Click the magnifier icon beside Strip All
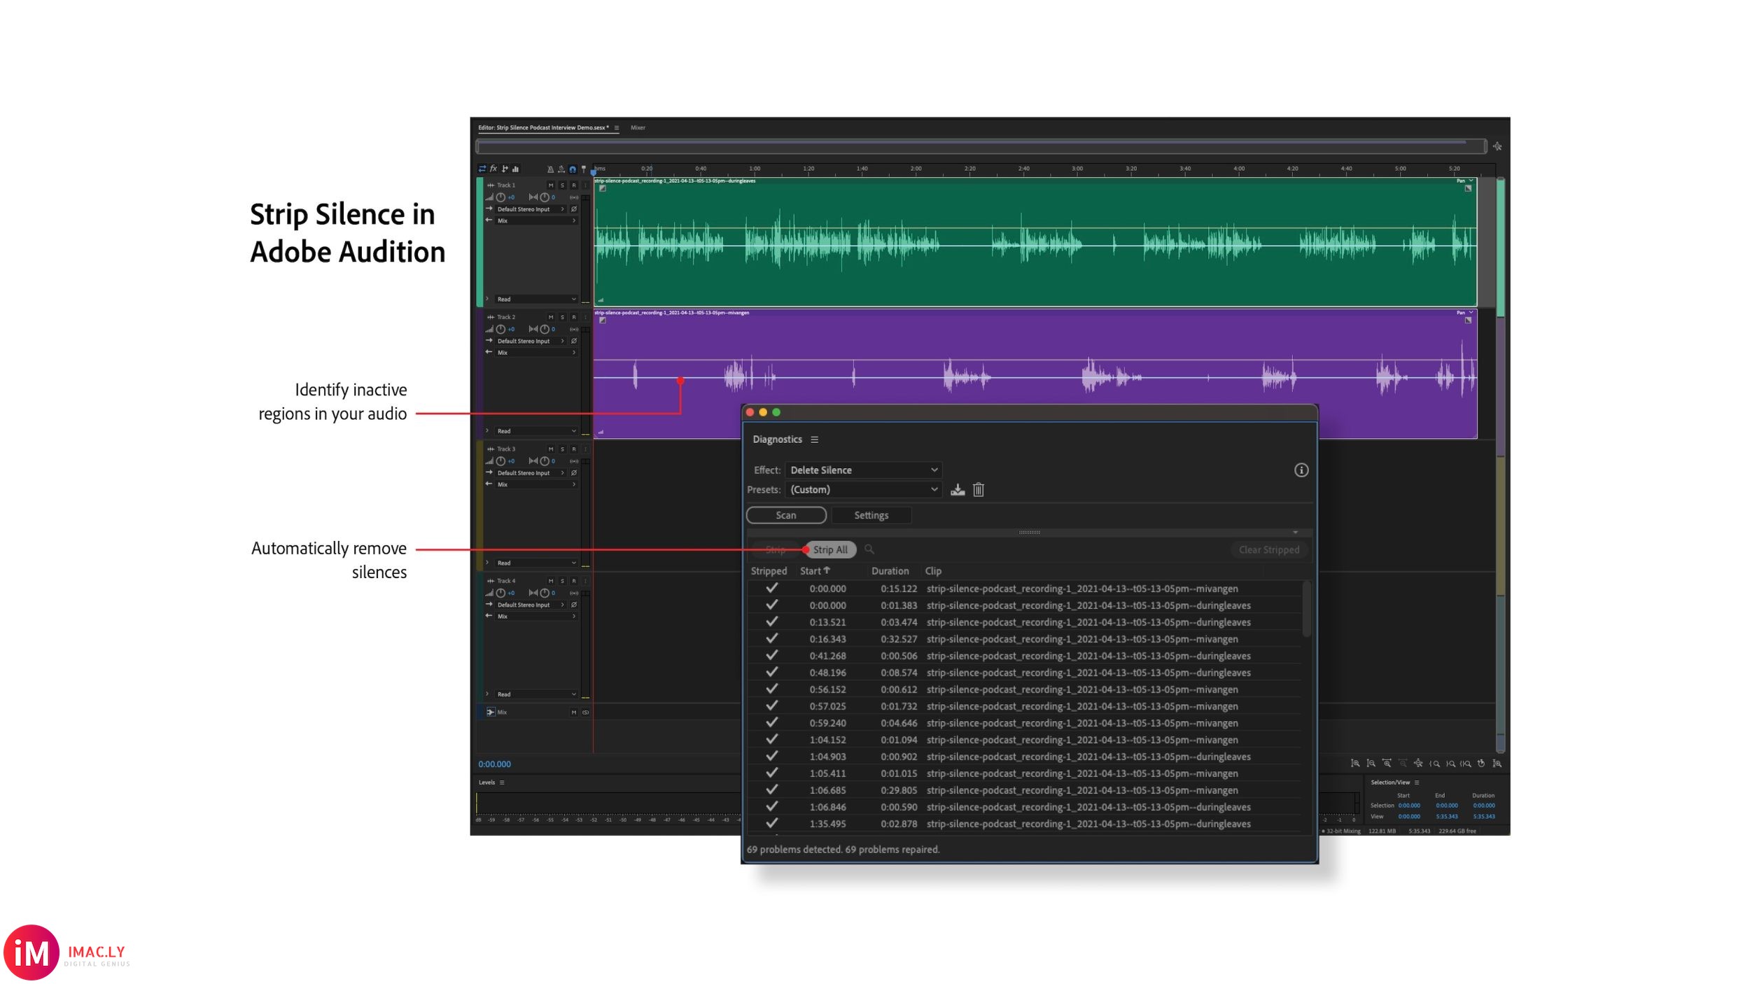The height and width of the screenshot is (984, 1750). pyautogui.click(x=869, y=549)
